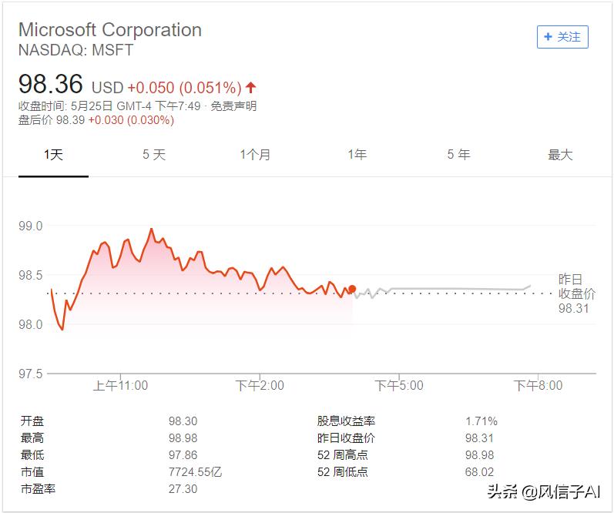Open the 1个月 chart range tab
Screen dimensions: 614x513
click(x=255, y=155)
